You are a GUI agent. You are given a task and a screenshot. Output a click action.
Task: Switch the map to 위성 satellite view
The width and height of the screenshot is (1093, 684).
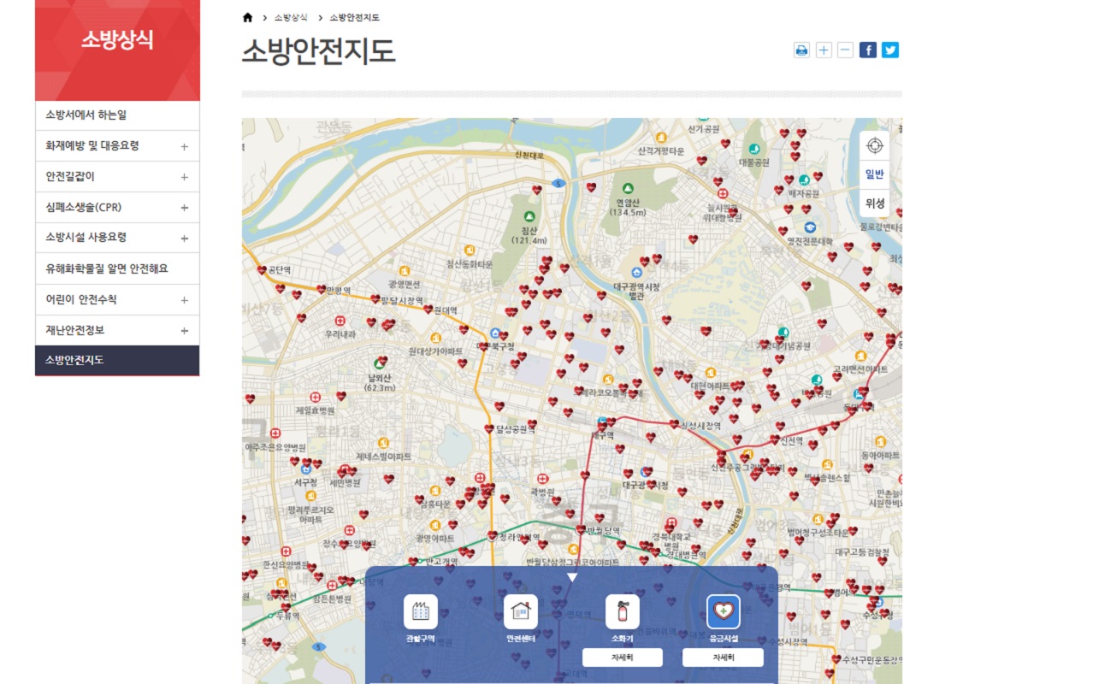pos(874,203)
